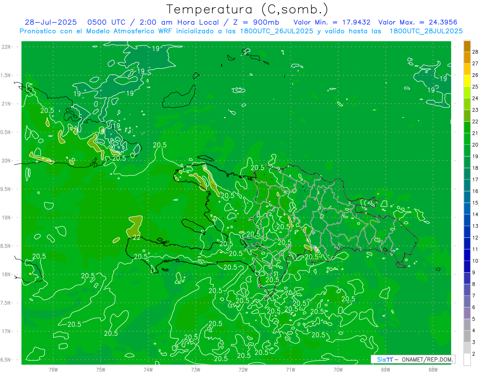Click the "20N" latitude axis label

tap(6, 161)
